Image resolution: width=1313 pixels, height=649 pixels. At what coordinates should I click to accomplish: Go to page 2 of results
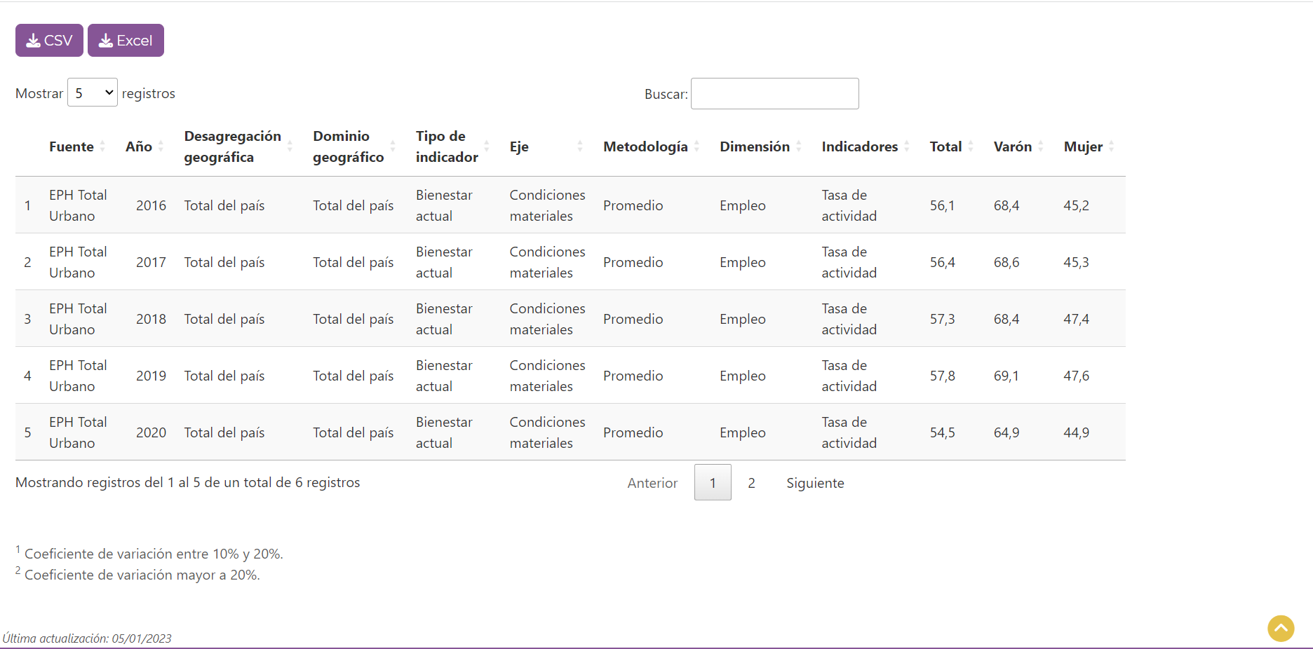(751, 483)
